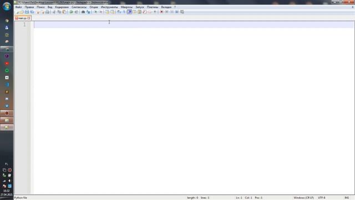Toggle the Function list toolbar icon
This screenshot has width=355, height=200.
(145, 12)
